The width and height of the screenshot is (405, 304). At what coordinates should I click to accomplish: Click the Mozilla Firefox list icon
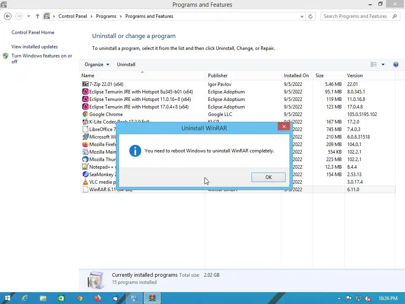85,144
